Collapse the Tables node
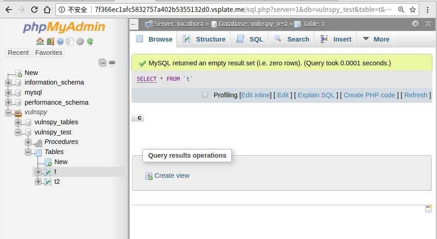 [28, 152]
